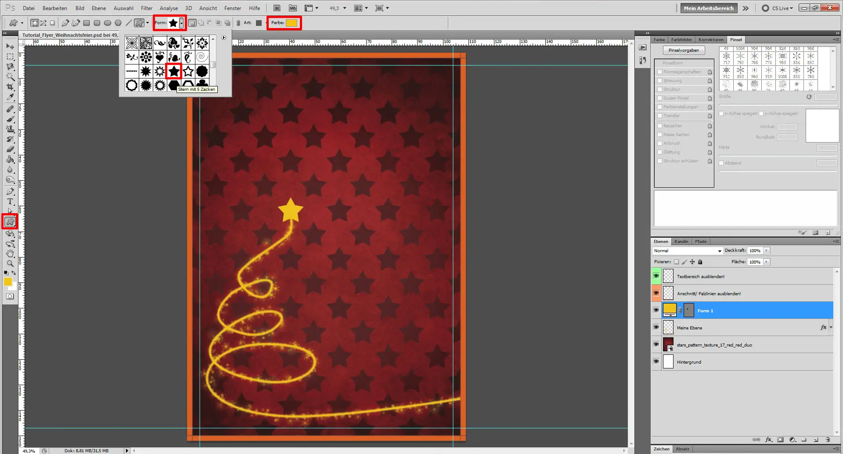
Task: Select the Magic Wand tool
Action: point(10,77)
